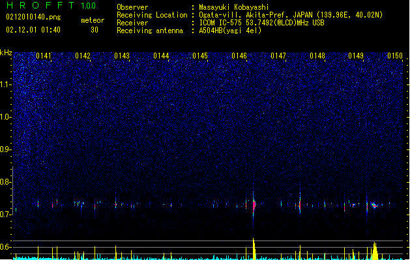Click observer name Masayuki Kobayashi
The width and height of the screenshot is (410, 260).
pyautogui.click(x=234, y=7)
